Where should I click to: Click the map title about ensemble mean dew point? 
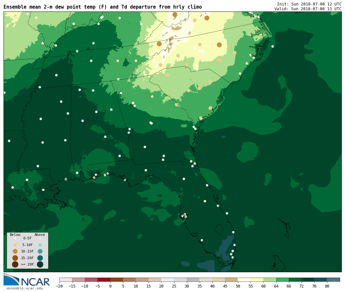tap(103, 7)
